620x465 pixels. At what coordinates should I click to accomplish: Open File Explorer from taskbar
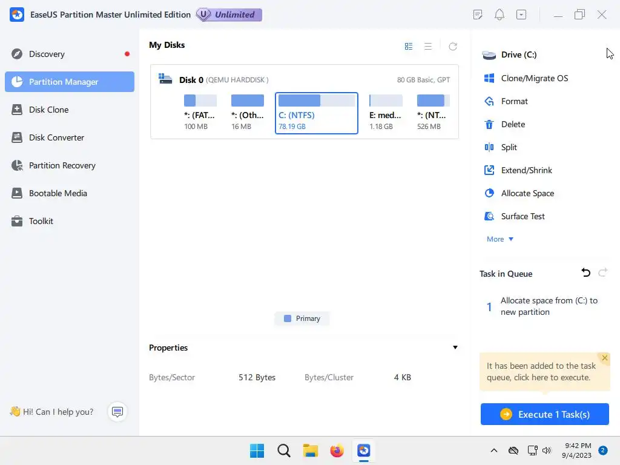[x=311, y=450]
